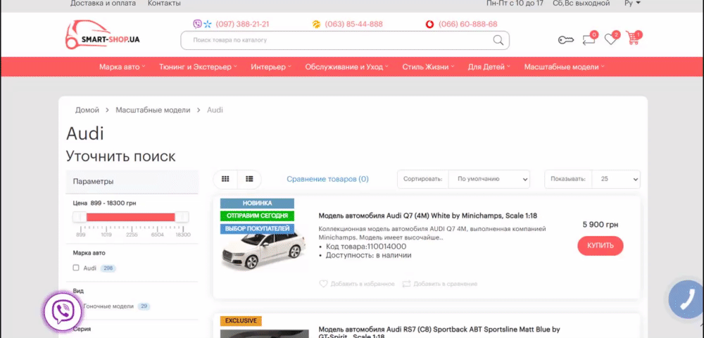704x338 pixels.
Task: Call (097) 388-21-21 phone link
Action: [x=242, y=24]
